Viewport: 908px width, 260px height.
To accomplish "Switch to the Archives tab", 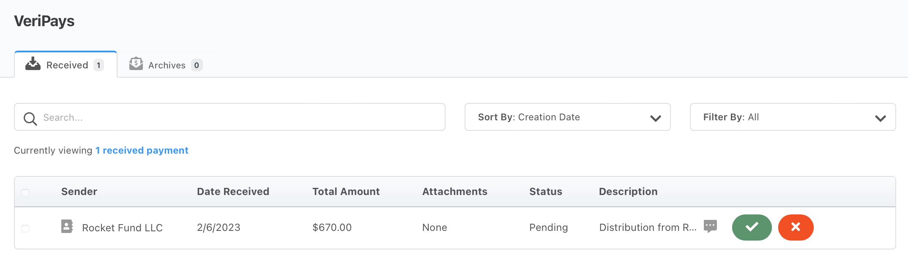I will click(166, 65).
